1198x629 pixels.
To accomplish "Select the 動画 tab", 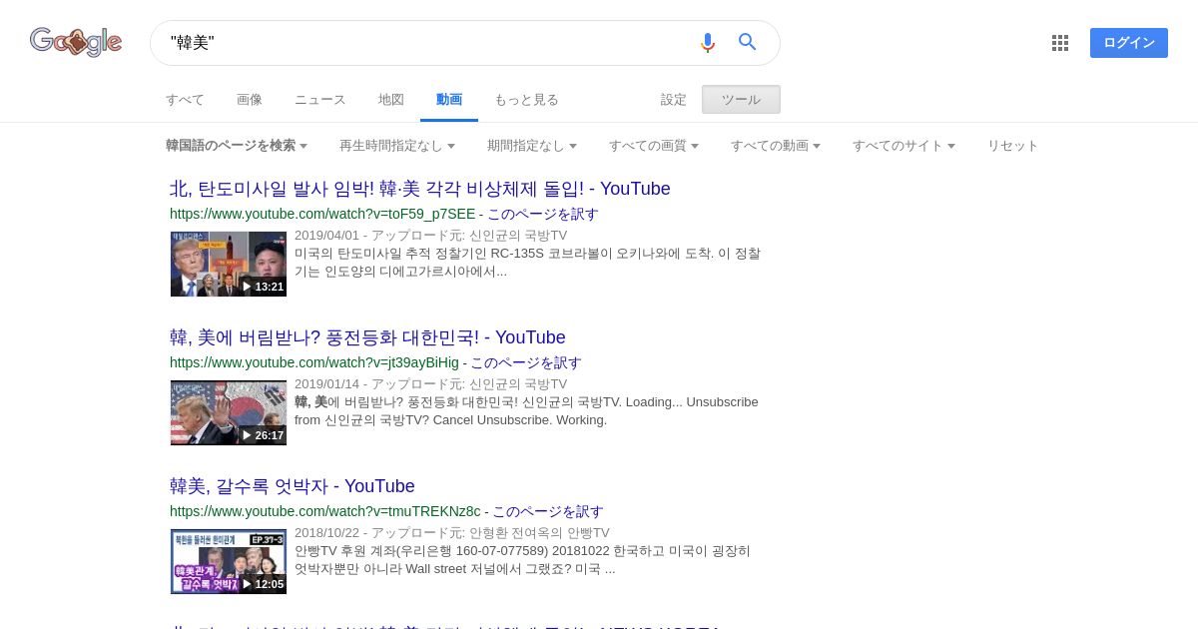I will click(x=449, y=100).
